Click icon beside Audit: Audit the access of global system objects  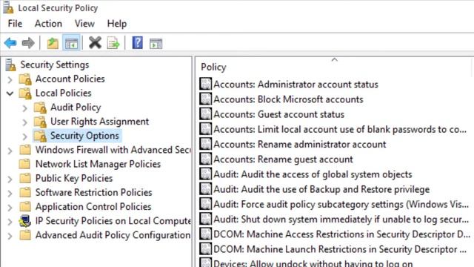[x=206, y=174]
